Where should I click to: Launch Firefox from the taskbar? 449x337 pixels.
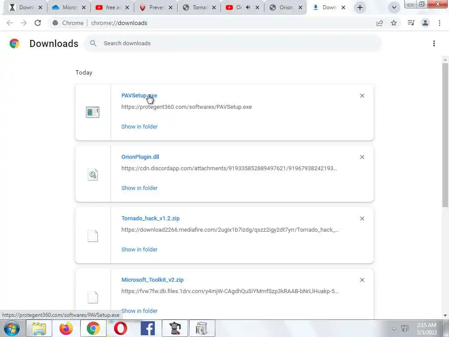pyautogui.click(x=66, y=328)
